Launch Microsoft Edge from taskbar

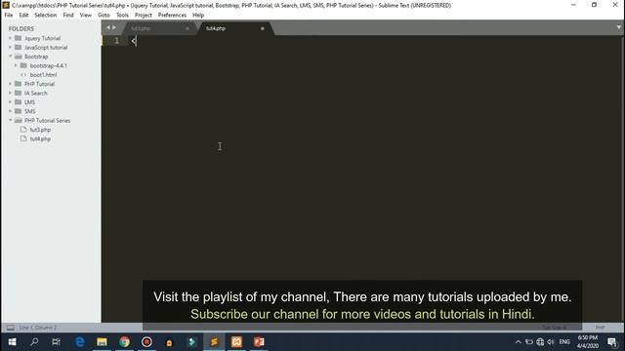[x=80, y=342]
